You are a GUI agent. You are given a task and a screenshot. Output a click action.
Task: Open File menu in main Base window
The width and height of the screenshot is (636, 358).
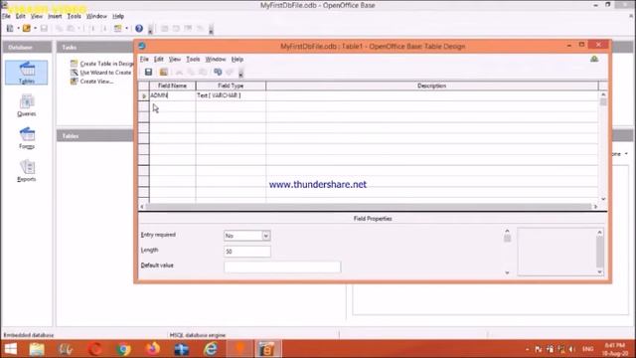[6, 16]
